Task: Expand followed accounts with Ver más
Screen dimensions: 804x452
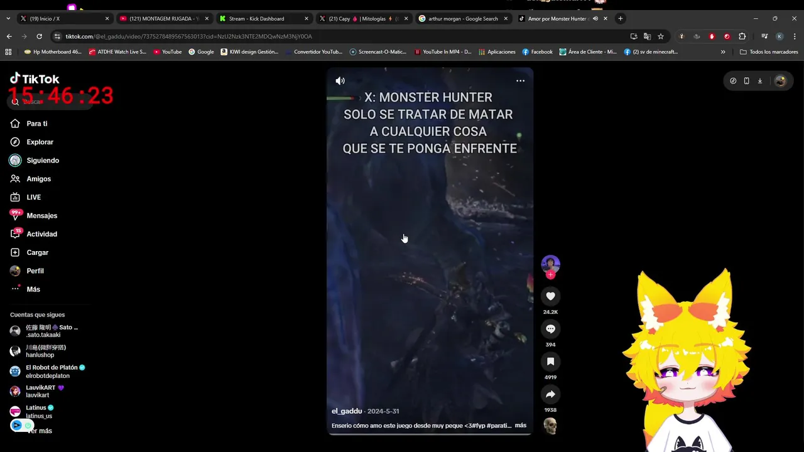Action: (x=40, y=431)
